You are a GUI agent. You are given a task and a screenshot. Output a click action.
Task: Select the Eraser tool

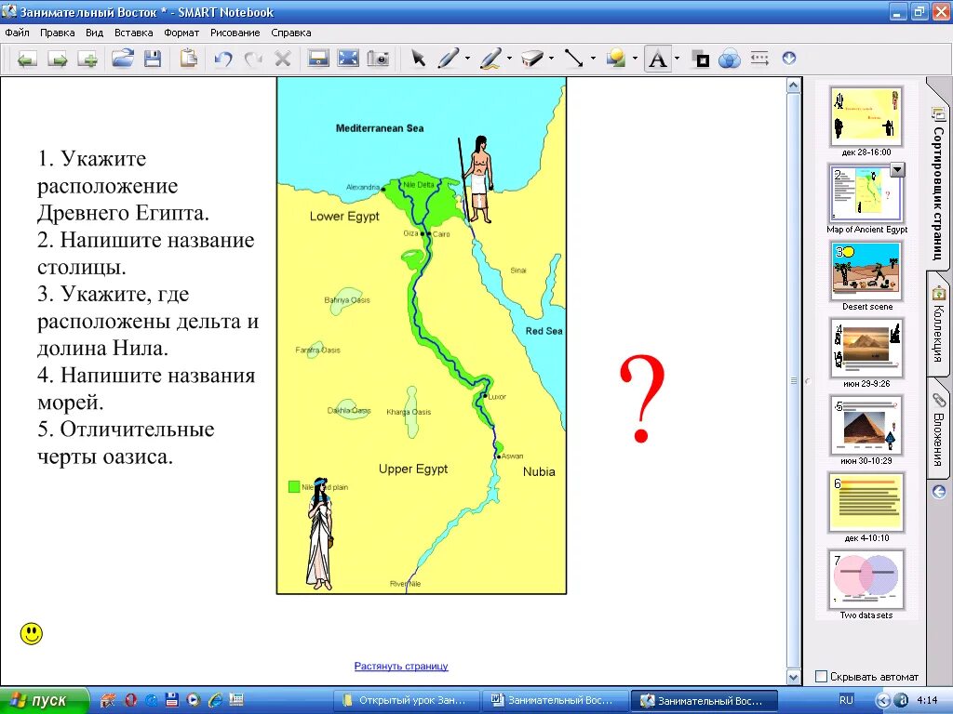(531, 59)
